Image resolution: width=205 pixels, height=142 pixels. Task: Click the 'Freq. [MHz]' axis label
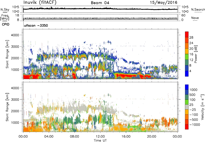point(5,17)
